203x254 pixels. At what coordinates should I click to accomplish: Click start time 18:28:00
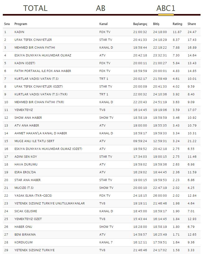pos(140,227)
